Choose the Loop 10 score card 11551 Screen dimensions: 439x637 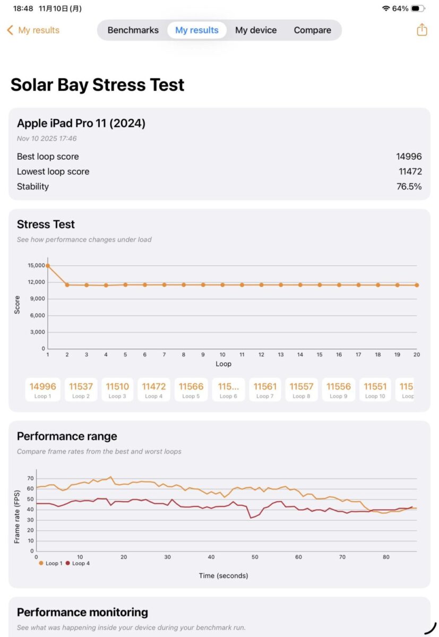coord(375,390)
